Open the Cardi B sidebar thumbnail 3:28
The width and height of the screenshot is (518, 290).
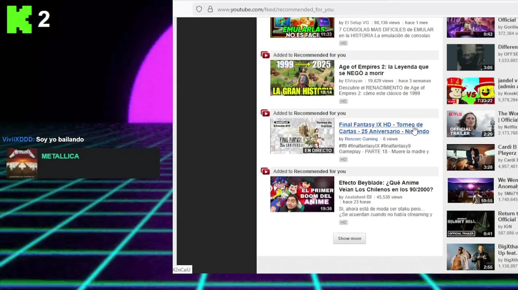pos(470,157)
